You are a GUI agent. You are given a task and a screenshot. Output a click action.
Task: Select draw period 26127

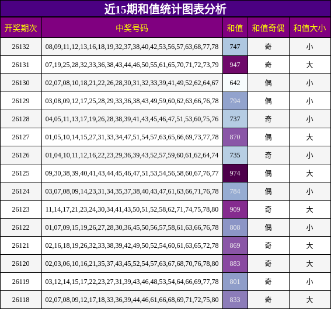(x=20, y=137)
